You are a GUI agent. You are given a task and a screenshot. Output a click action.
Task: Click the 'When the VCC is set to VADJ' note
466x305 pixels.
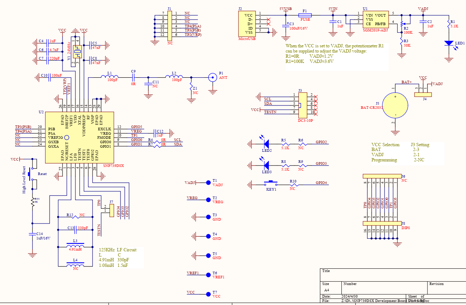click(x=335, y=46)
